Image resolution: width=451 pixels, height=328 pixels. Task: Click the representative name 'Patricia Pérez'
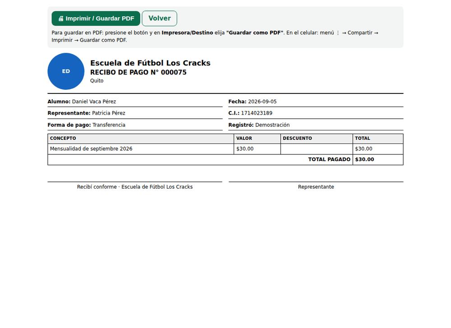(108, 113)
